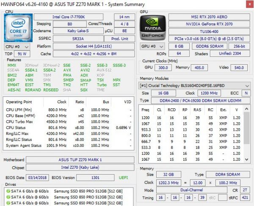The width and height of the screenshot is (254, 206).
Task: Click the Intel Core i7 logo image
Action: [18, 28]
